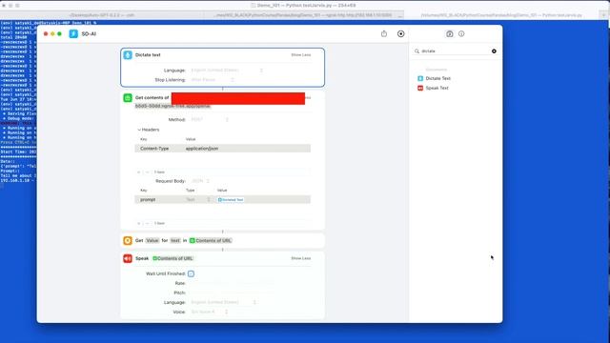This screenshot has width=610, height=343.
Task: Open the Method dropdown
Action: coord(210,119)
